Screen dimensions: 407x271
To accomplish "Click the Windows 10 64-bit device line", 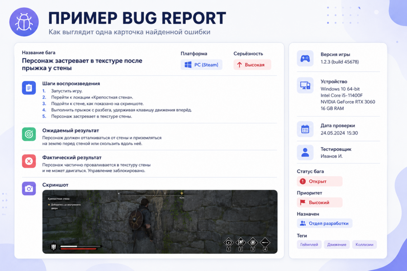I will pos(340,89).
